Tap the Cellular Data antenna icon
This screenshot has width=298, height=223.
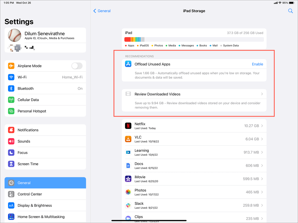click(11, 100)
